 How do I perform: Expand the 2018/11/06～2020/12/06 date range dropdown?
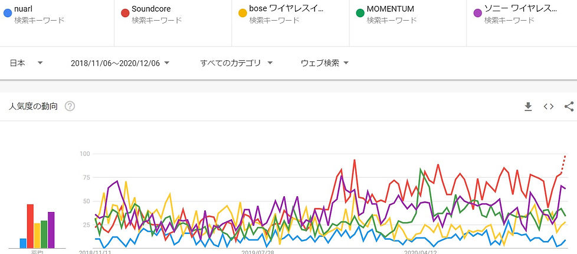(x=120, y=63)
